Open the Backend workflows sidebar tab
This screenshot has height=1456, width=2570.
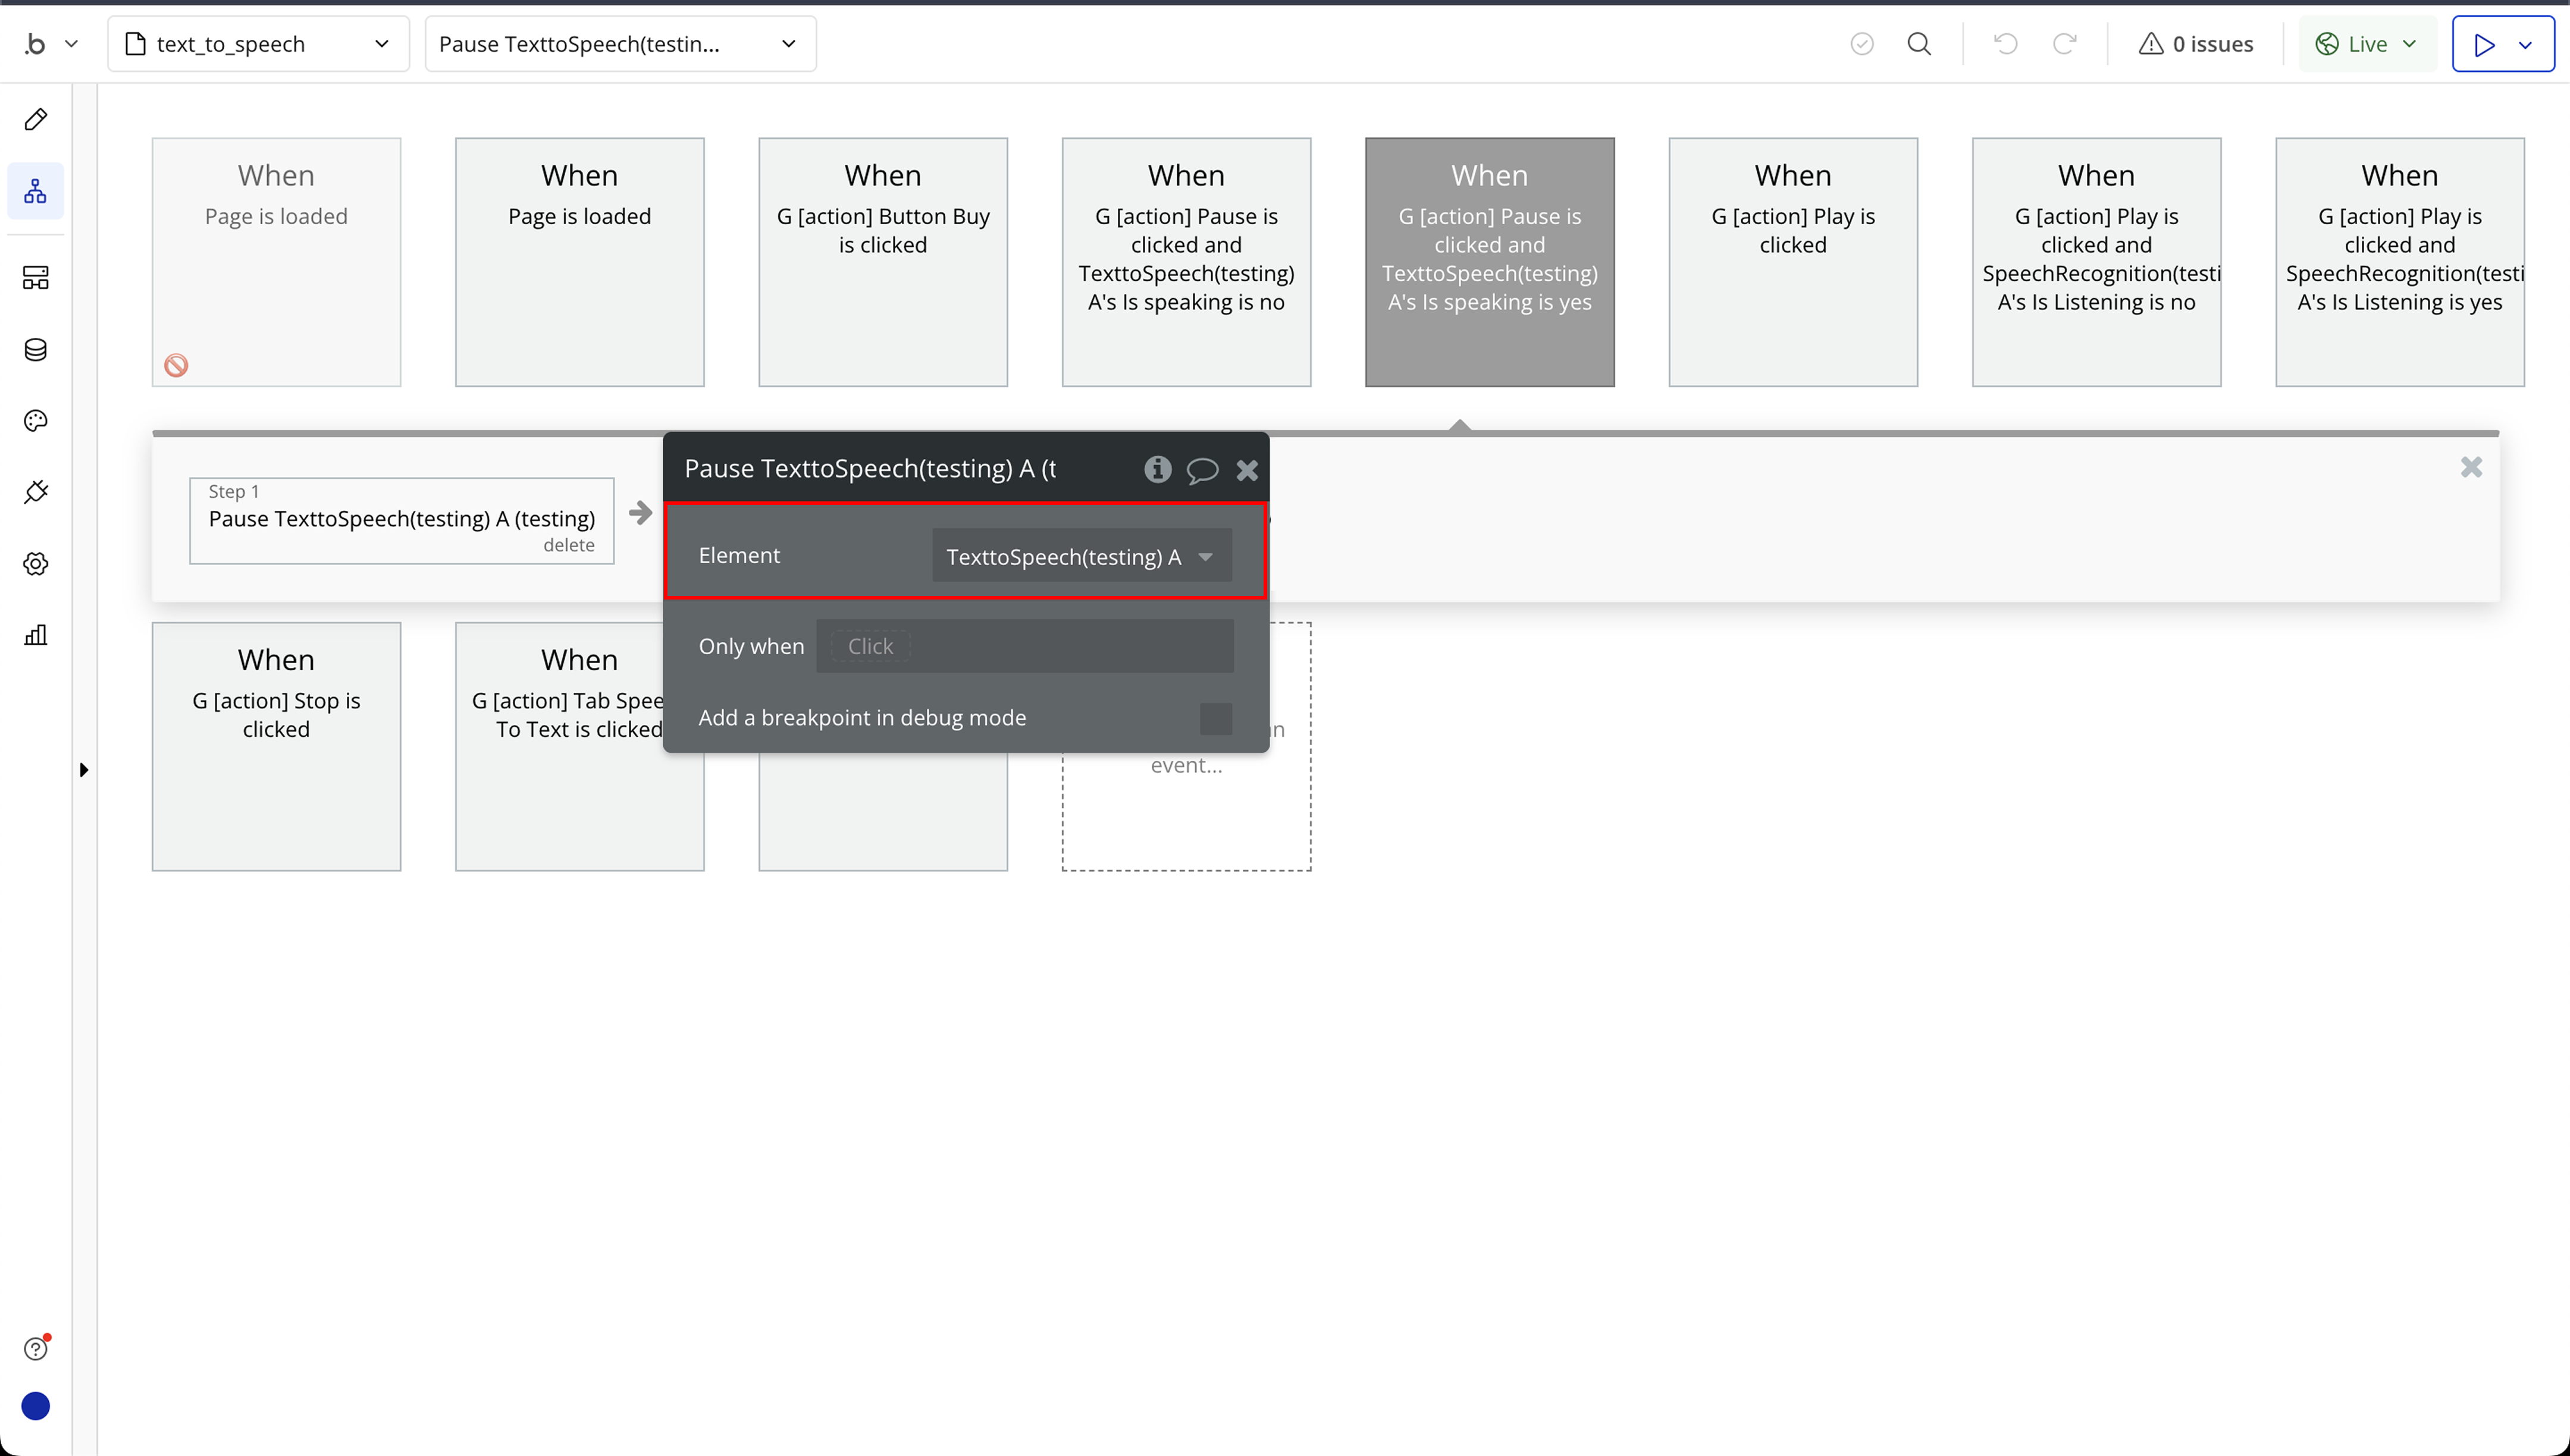pos(36,278)
